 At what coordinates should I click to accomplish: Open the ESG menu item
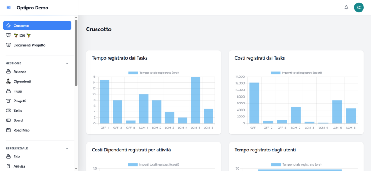(x=22, y=35)
